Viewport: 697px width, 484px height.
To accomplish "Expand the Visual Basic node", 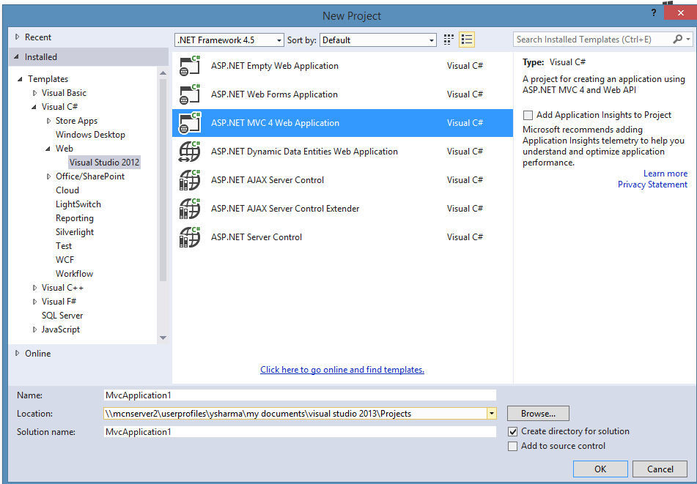I will [x=34, y=93].
